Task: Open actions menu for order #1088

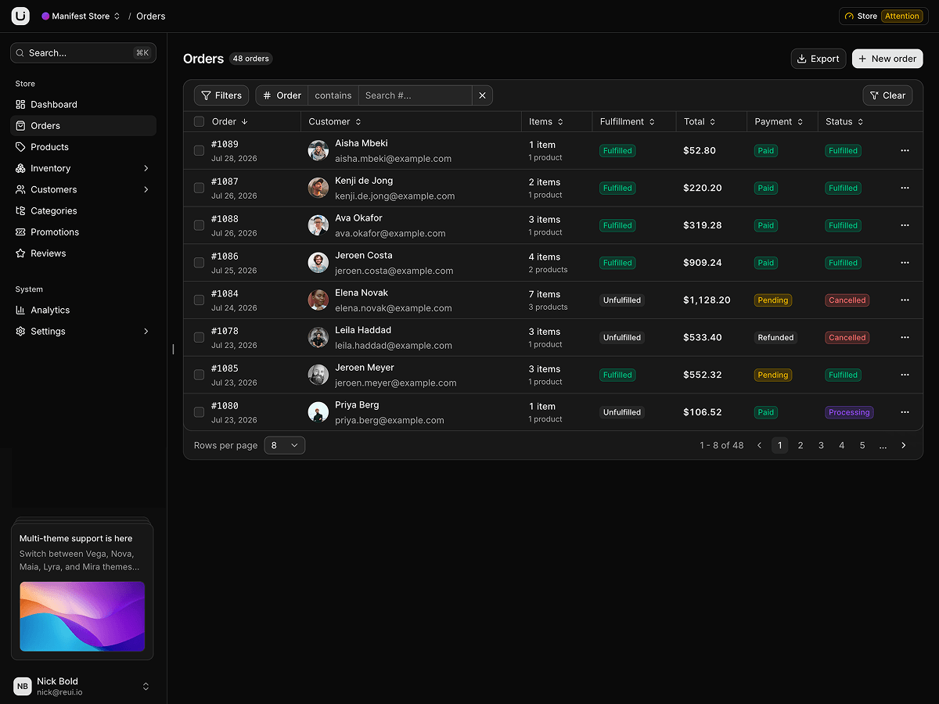Action: (x=905, y=225)
